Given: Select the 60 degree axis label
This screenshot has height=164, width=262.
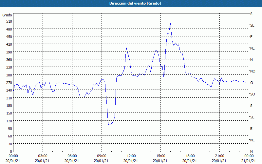Looking at the screenshot, I should 10,136.
